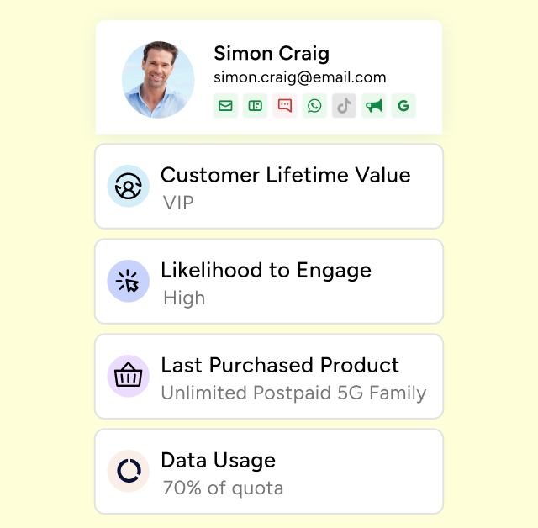Click the web content layout channel icon

[256, 106]
